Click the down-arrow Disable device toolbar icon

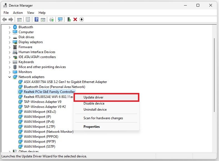pyautogui.click(x=82, y=19)
